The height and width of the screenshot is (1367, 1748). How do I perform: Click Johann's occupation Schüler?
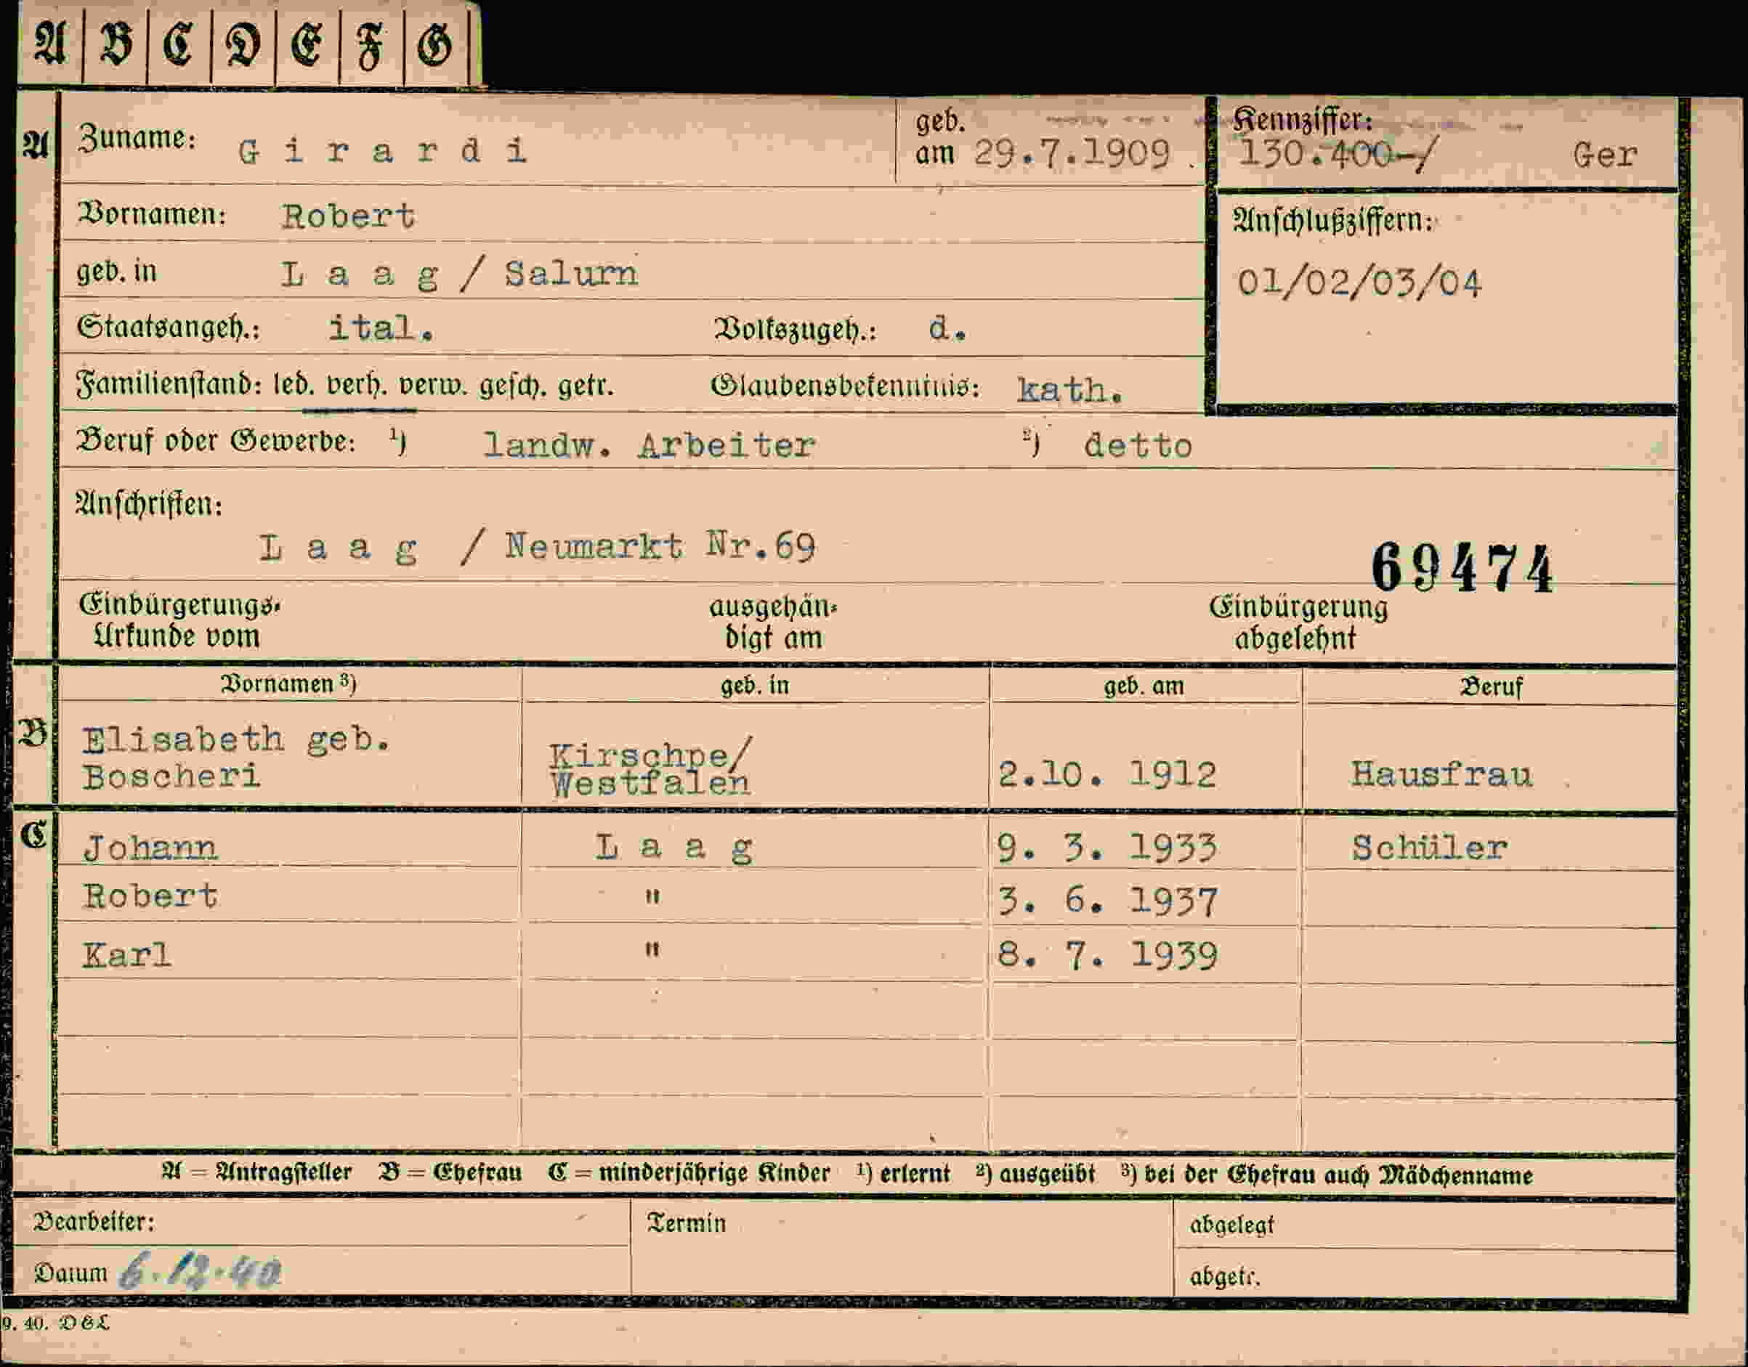1430,848
